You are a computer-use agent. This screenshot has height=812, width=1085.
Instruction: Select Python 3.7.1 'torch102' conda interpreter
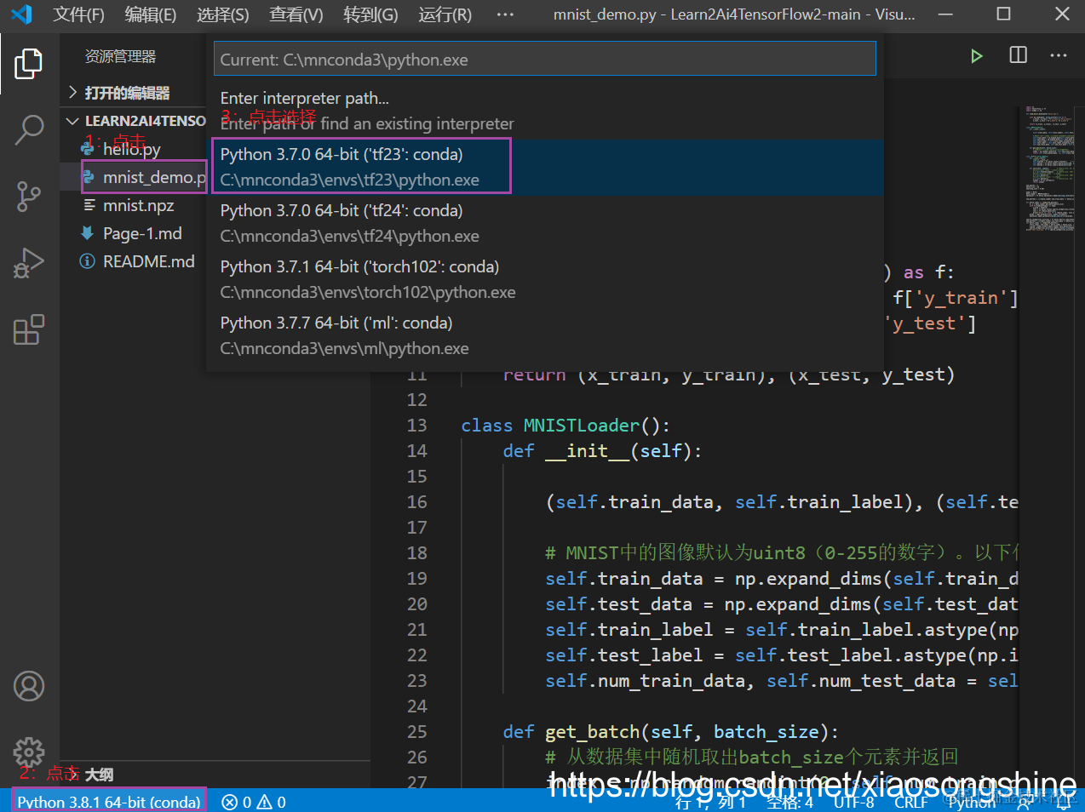[x=544, y=279]
